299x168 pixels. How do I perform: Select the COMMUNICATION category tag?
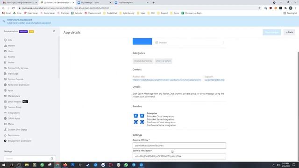143,61
